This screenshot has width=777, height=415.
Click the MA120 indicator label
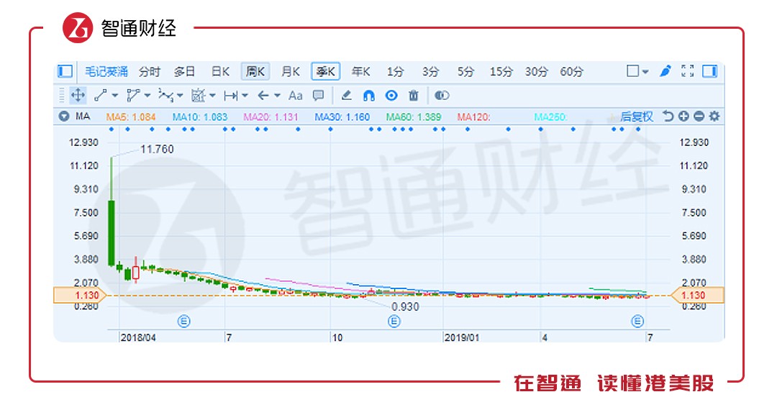click(x=473, y=117)
